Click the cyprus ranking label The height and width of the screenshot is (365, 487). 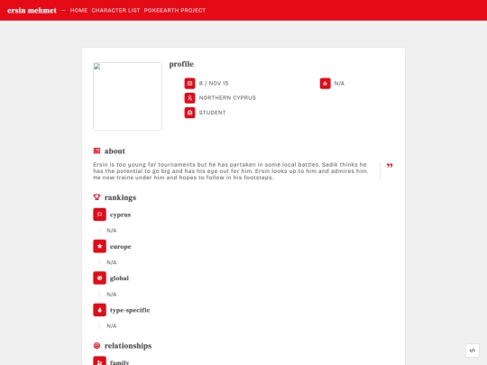(x=120, y=214)
